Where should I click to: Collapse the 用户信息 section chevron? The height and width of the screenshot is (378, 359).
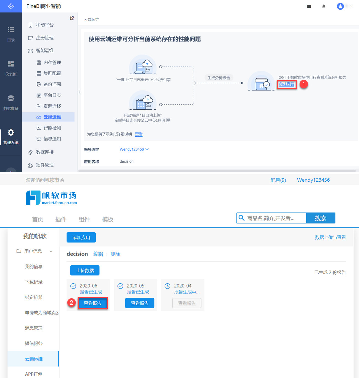(x=51, y=251)
